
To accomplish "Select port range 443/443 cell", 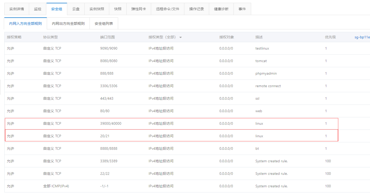I will click(x=107, y=98).
